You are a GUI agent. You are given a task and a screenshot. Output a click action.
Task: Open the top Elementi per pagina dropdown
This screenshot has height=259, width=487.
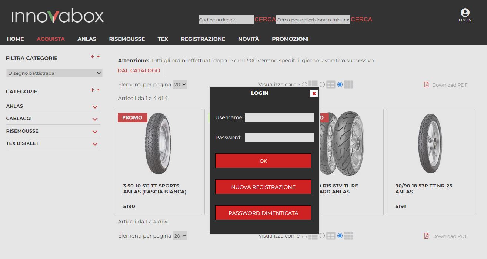pos(180,84)
